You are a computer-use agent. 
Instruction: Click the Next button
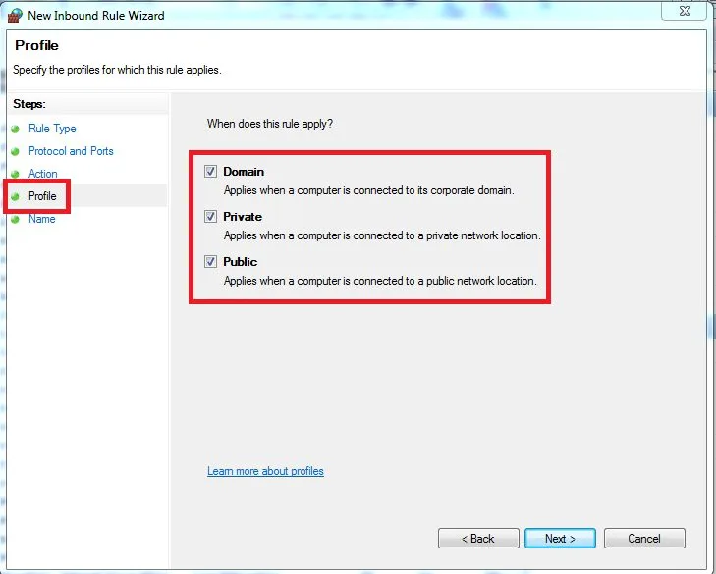(560, 539)
